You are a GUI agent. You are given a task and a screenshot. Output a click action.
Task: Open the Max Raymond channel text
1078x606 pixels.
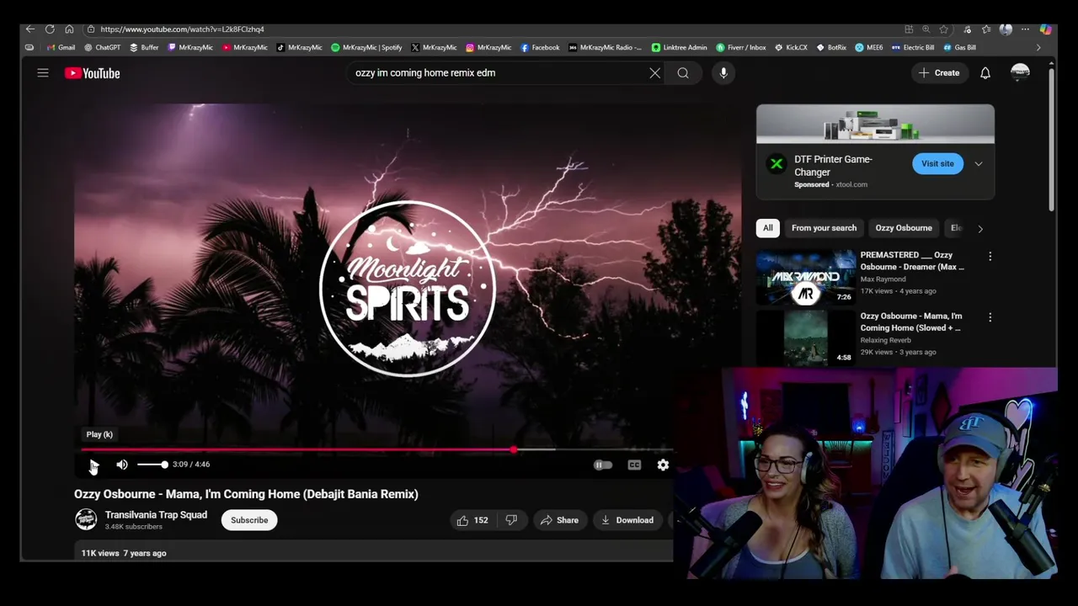(x=883, y=279)
